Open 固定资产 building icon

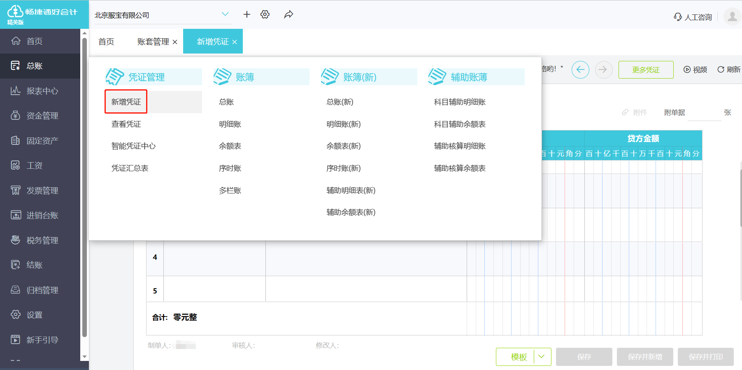[x=16, y=140]
